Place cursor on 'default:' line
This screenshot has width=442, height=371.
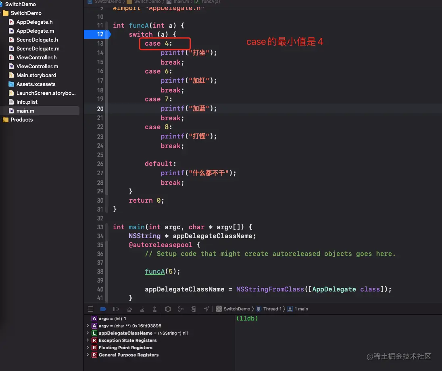pos(161,163)
